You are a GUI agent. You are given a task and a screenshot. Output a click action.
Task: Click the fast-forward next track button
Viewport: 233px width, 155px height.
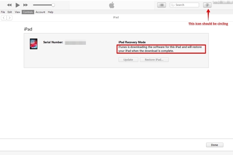coord(26,5)
